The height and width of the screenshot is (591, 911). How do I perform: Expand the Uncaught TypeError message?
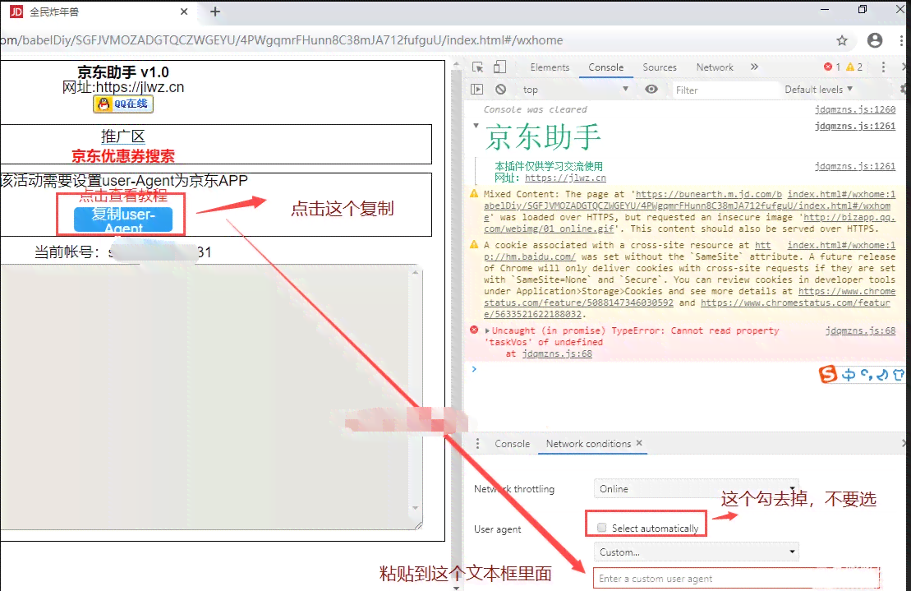[487, 330]
